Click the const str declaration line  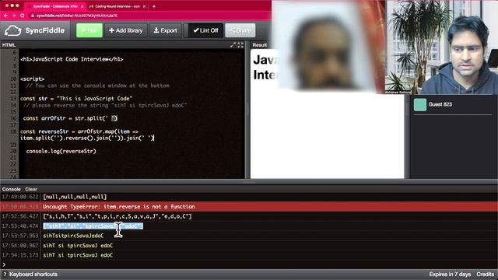(x=76, y=99)
